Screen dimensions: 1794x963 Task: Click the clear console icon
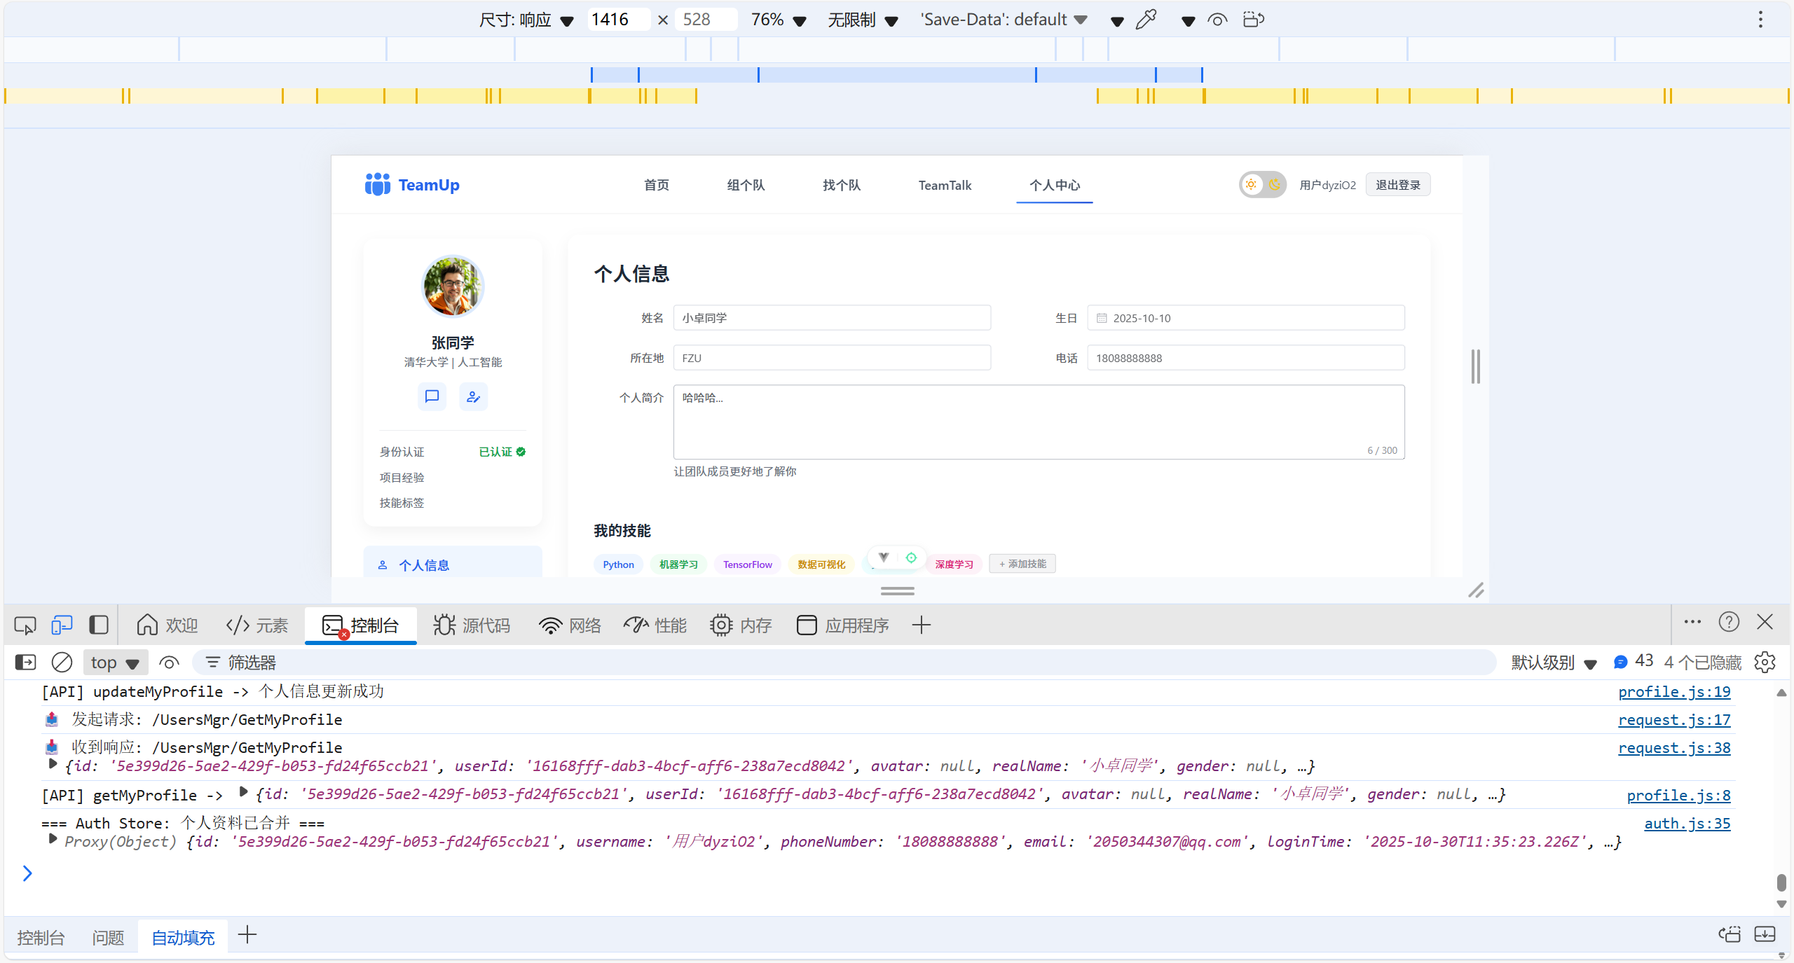62,663
